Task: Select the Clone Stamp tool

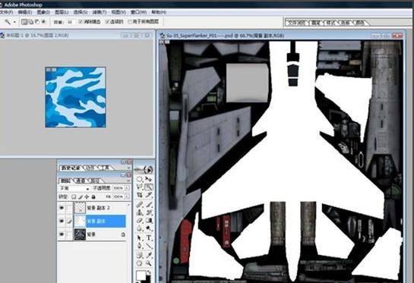Action: (x=140, y=212)
